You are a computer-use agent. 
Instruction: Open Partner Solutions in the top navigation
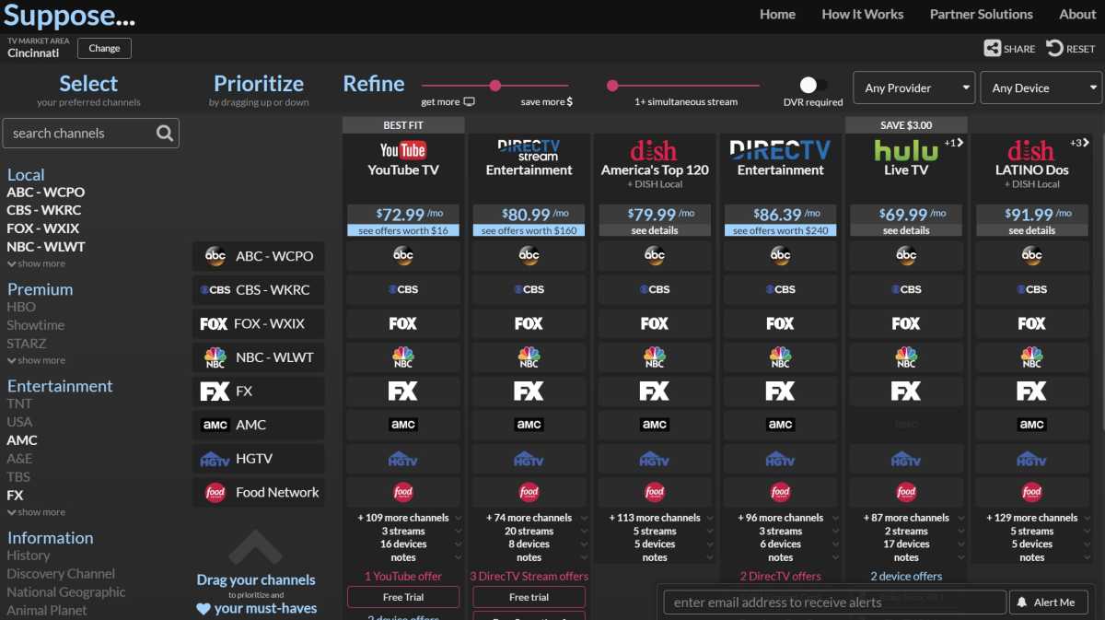click(982, 15)
